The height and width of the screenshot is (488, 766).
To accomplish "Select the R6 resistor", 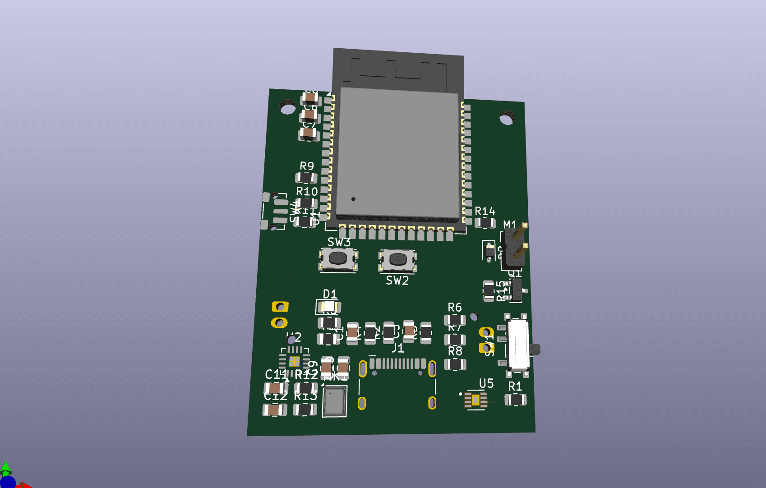I will coord(455,320).
